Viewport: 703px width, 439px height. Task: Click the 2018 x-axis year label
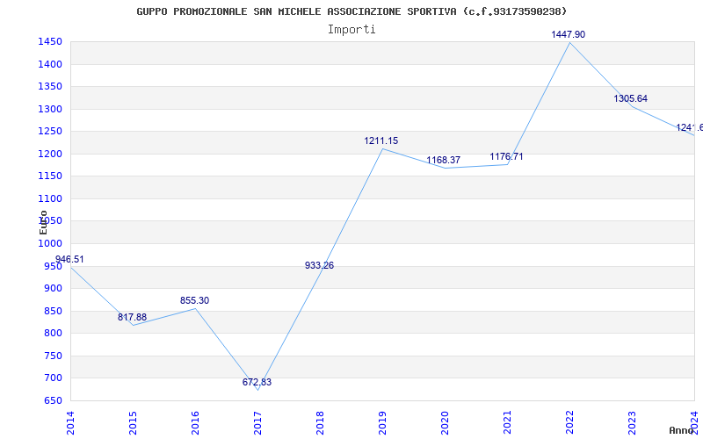click(x=320, y=423)
